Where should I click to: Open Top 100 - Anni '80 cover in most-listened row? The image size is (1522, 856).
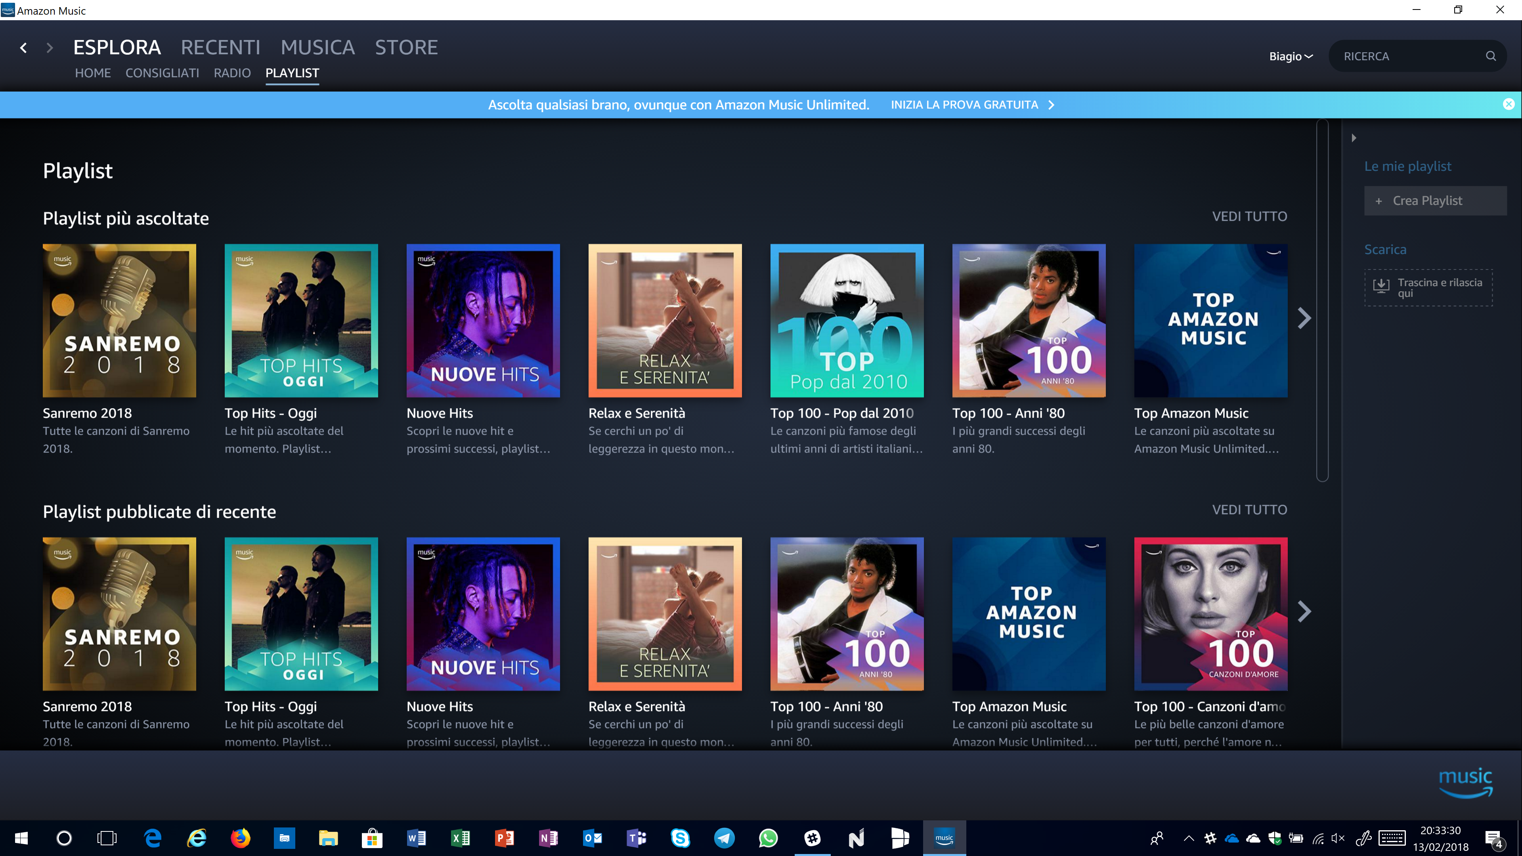(x=1029, y=321)
